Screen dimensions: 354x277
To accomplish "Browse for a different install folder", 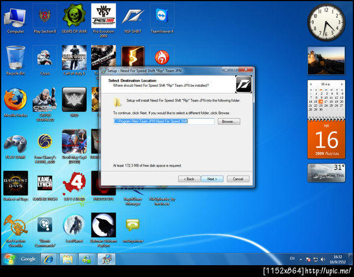I will coord(229,121).
